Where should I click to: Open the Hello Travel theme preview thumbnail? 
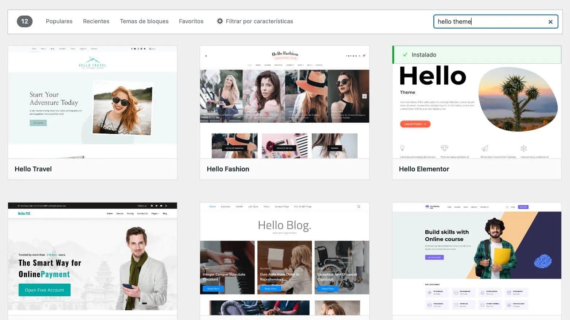pyautogui.click(x=93, y=102)
